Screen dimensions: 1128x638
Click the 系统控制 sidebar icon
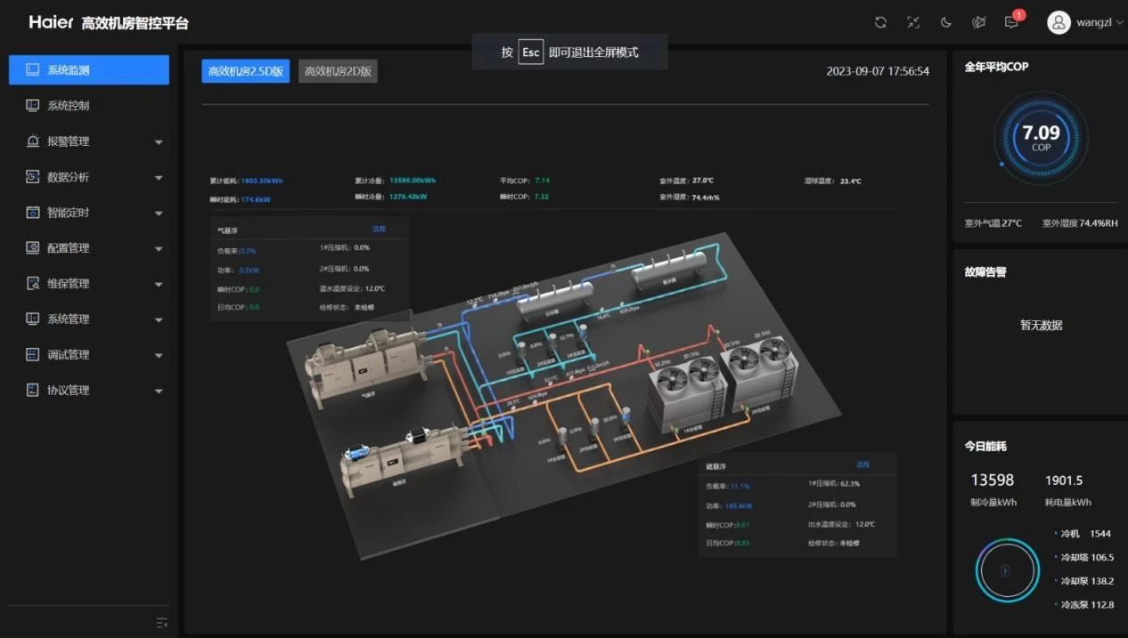pos(32,105)
